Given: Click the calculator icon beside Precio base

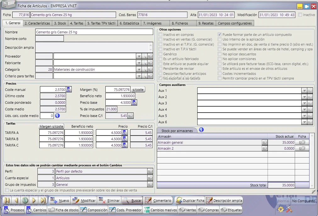Looking at the screenshot, I should pos(134,102).
